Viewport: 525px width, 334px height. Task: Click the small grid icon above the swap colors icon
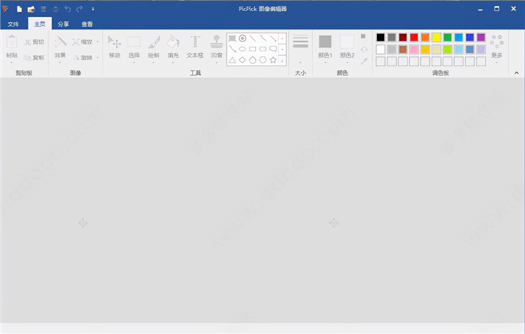(x=364, y=36)
